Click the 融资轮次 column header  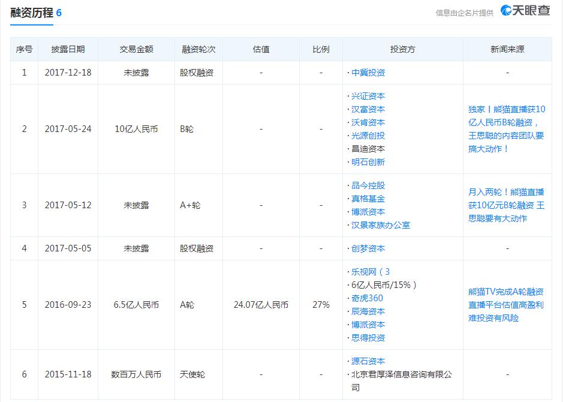pos(198,49)
